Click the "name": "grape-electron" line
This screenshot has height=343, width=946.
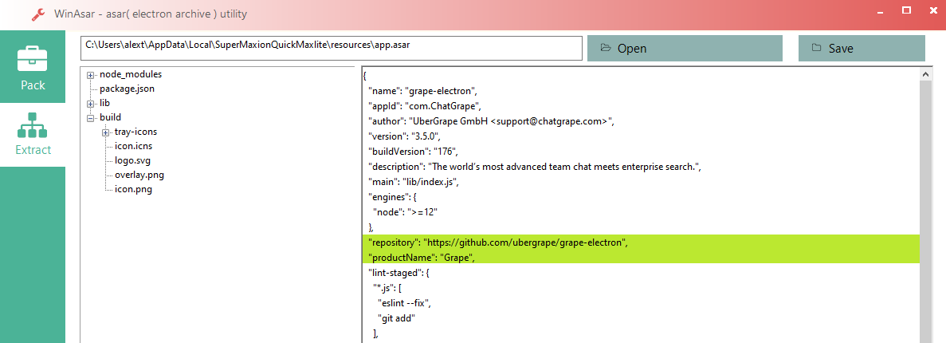click(423, 92)
